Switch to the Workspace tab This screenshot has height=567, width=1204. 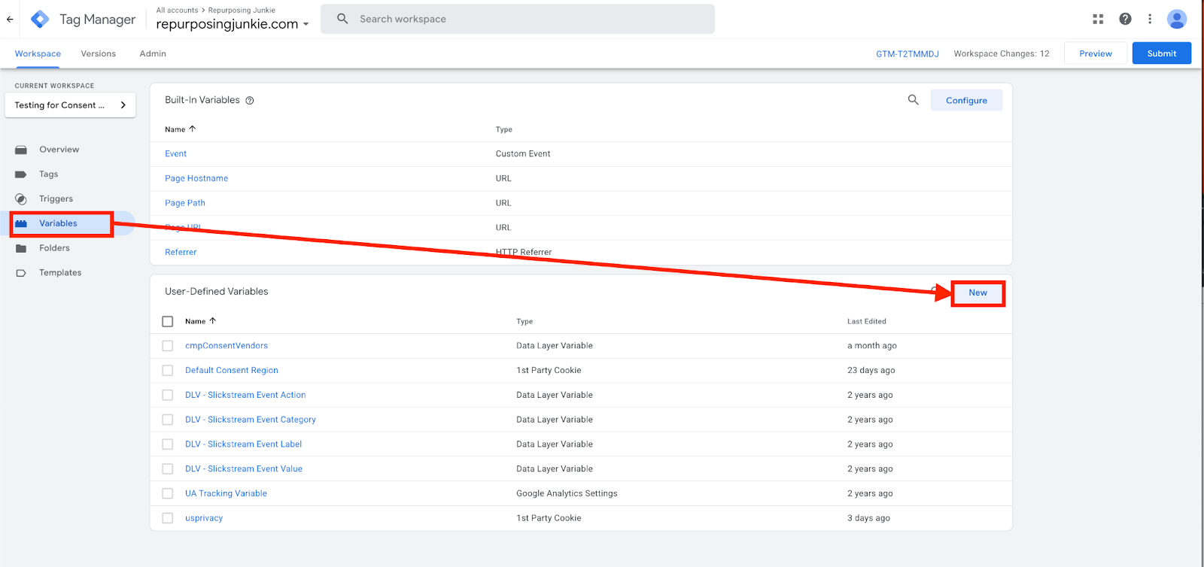click(38, 53)
